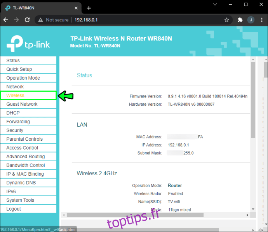This screenshot has width=268, height=232.
Task: Click the Not secure warning icon
Action: tap(40, 20)
